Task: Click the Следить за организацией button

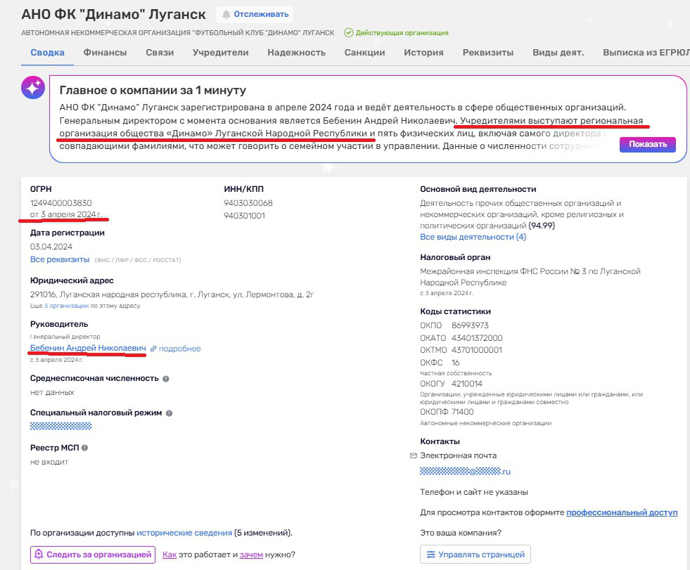Action: click(x=93, y=555)
